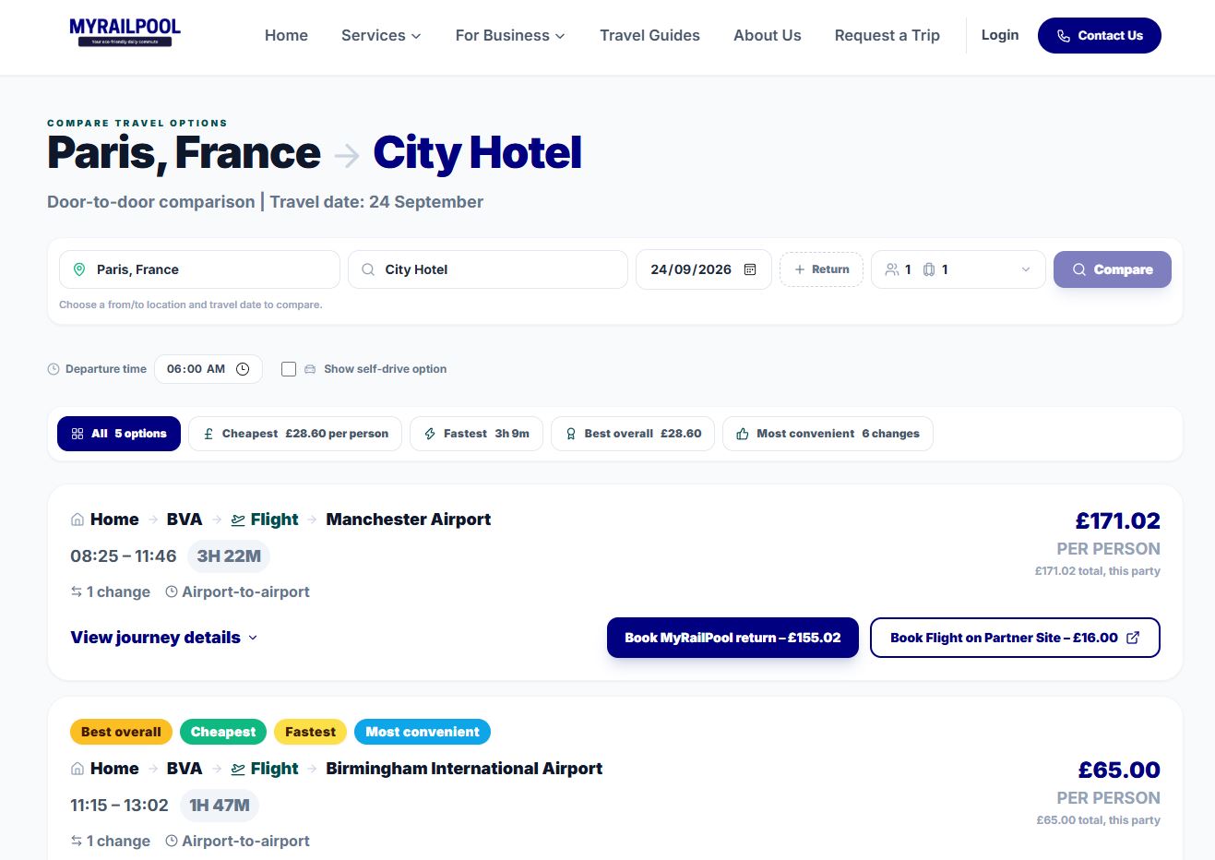Filter by Best overall £28.60

(x=633, y=434)
